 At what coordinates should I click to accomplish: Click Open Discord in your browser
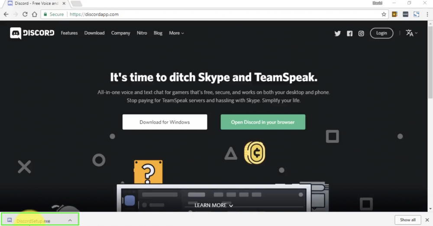(263, 122)
